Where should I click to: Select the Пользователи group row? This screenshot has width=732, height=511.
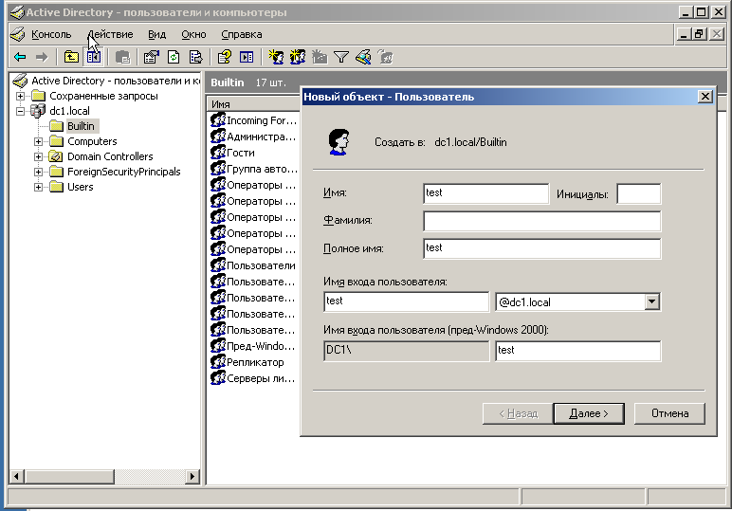pyautogui.click(x=253, y=265)
